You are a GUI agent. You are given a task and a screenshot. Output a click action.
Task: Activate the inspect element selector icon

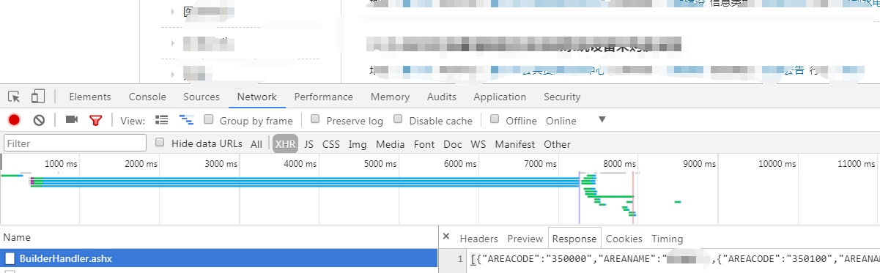[x=14, y=97]
